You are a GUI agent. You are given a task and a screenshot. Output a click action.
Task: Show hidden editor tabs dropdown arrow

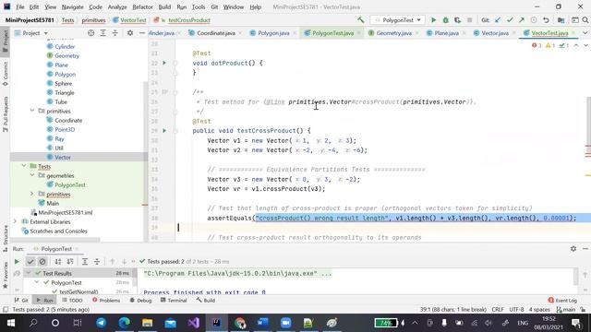point(585,33)
